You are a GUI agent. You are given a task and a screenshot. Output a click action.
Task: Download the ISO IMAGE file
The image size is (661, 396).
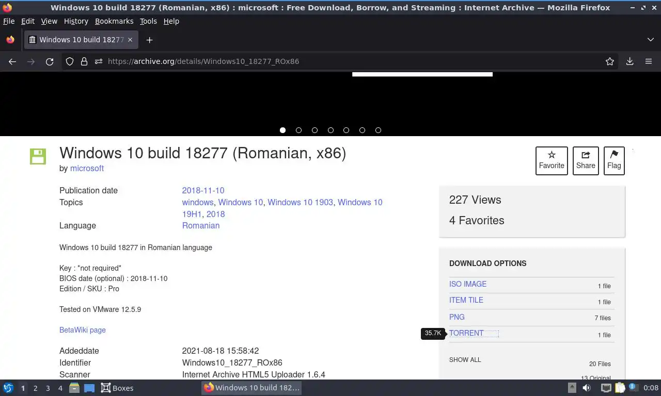click(x=468, y=284)
